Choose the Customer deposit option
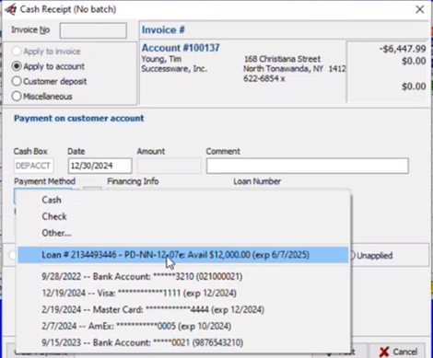Viewport: 433px width, 358px height. click(17, 81)
